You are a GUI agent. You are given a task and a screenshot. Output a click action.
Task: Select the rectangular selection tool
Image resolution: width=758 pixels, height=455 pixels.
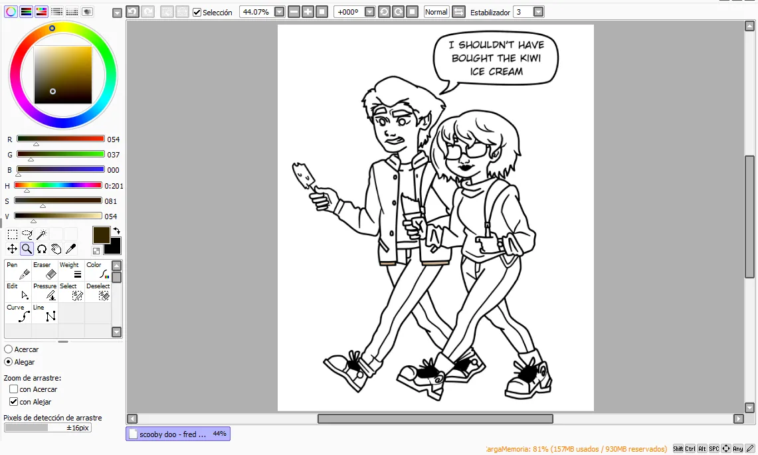(13, 235)
